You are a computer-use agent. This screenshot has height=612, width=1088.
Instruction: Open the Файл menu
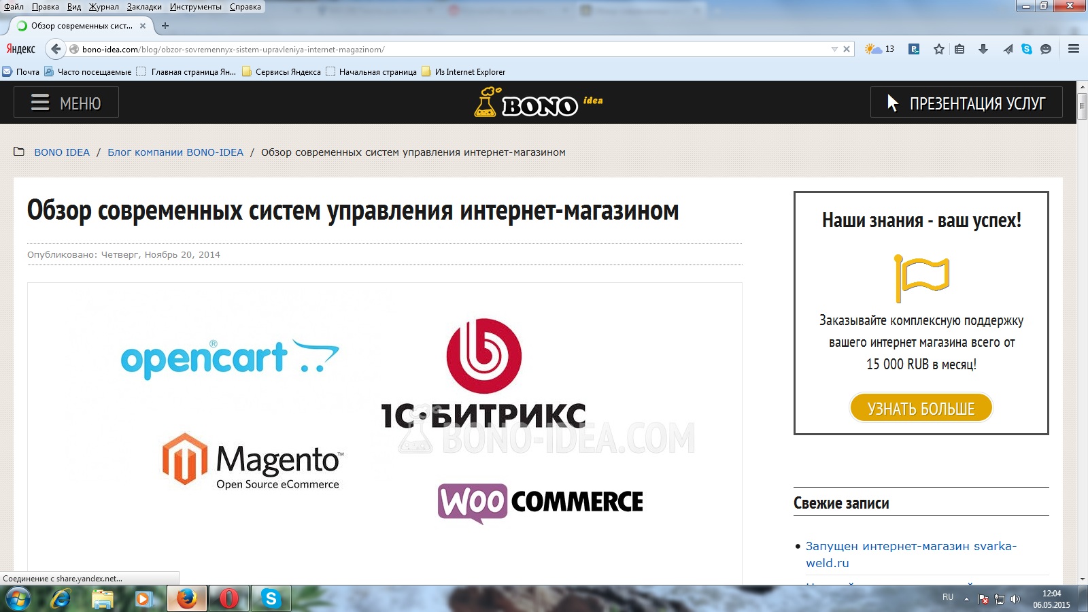[x=14, y=7]
